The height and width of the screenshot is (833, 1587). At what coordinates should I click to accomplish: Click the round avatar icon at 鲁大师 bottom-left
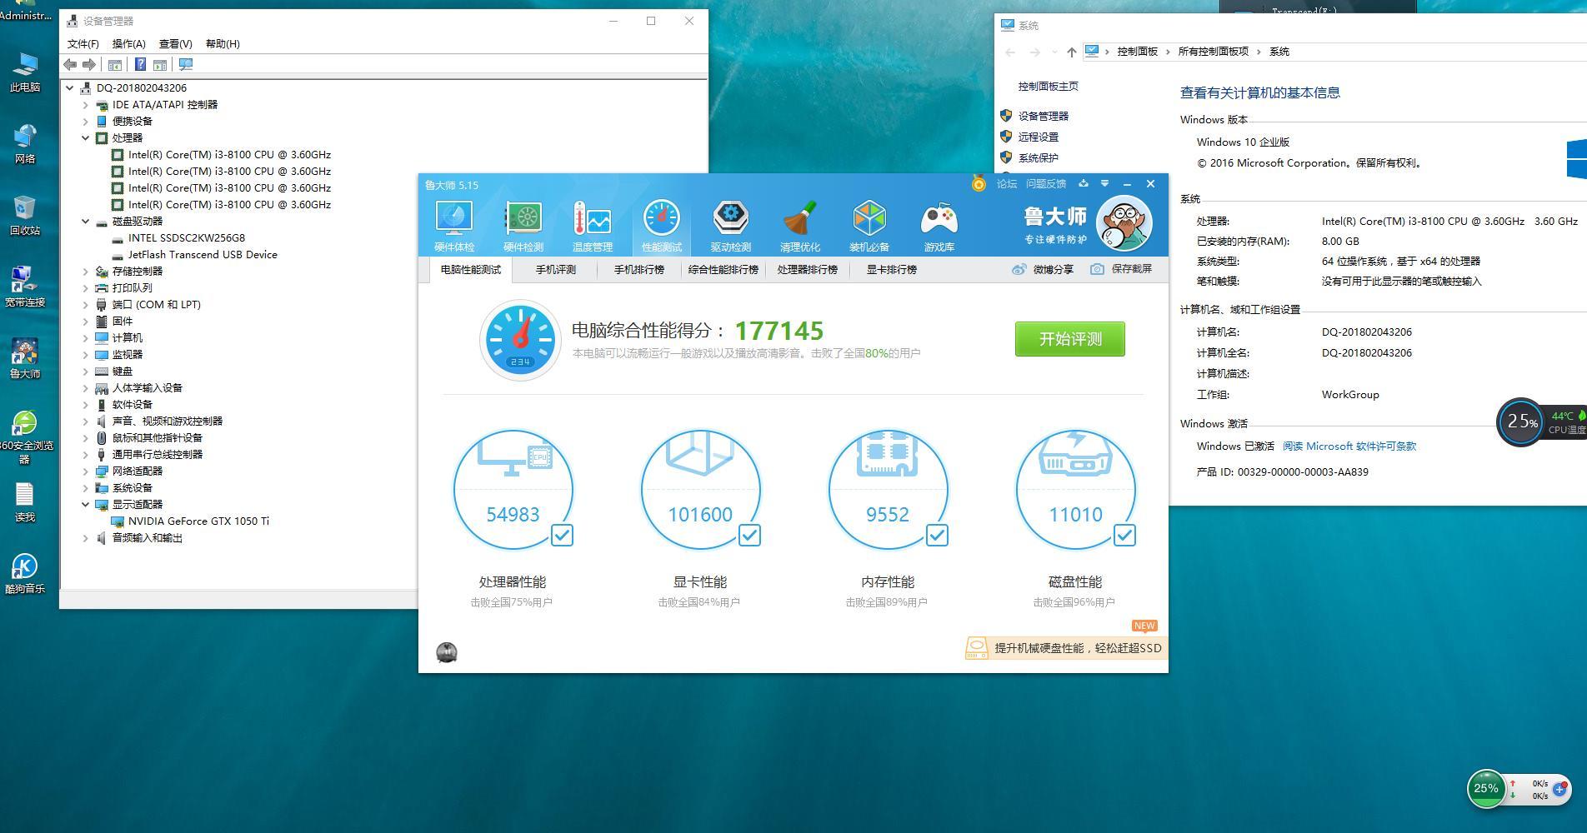pos(447,652)
